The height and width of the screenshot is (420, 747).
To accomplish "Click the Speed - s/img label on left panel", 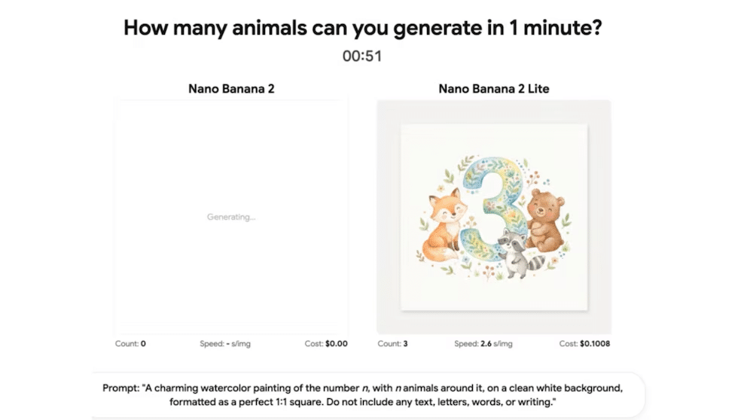I will [225, 343].
